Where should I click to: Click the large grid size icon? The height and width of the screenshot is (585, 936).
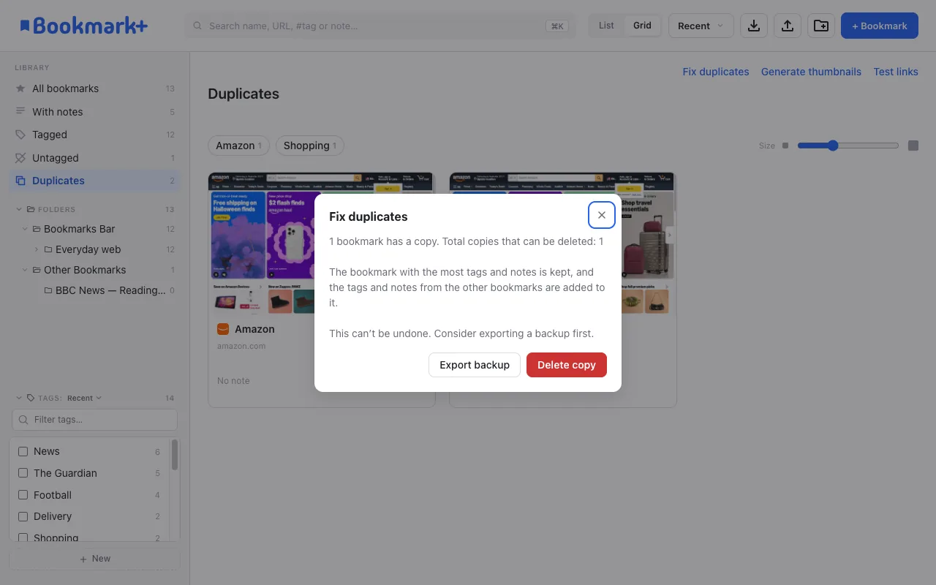(x=913, y=146)
